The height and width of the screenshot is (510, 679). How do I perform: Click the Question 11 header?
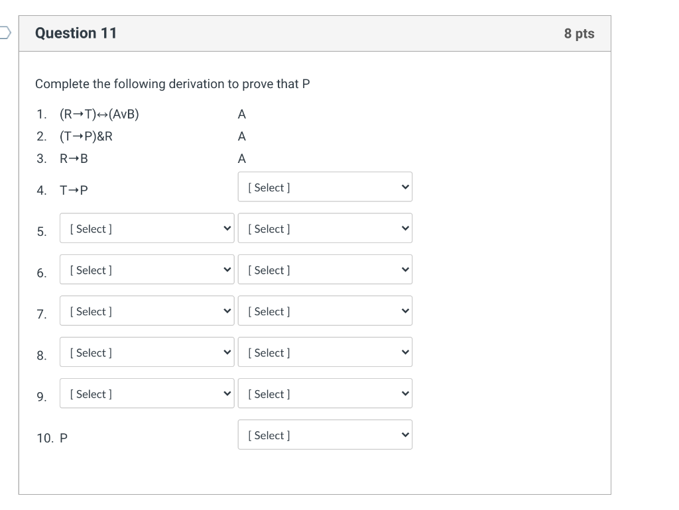point(77,33)
